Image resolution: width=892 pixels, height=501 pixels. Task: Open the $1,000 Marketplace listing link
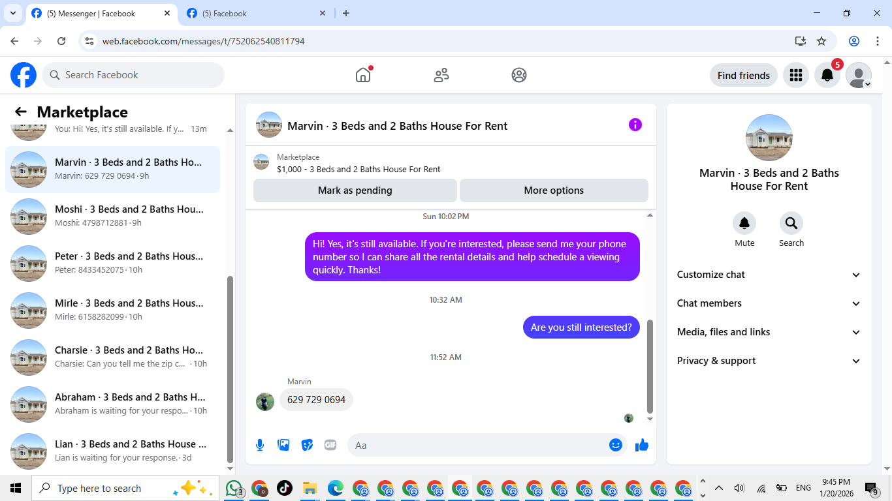(358, 170)
